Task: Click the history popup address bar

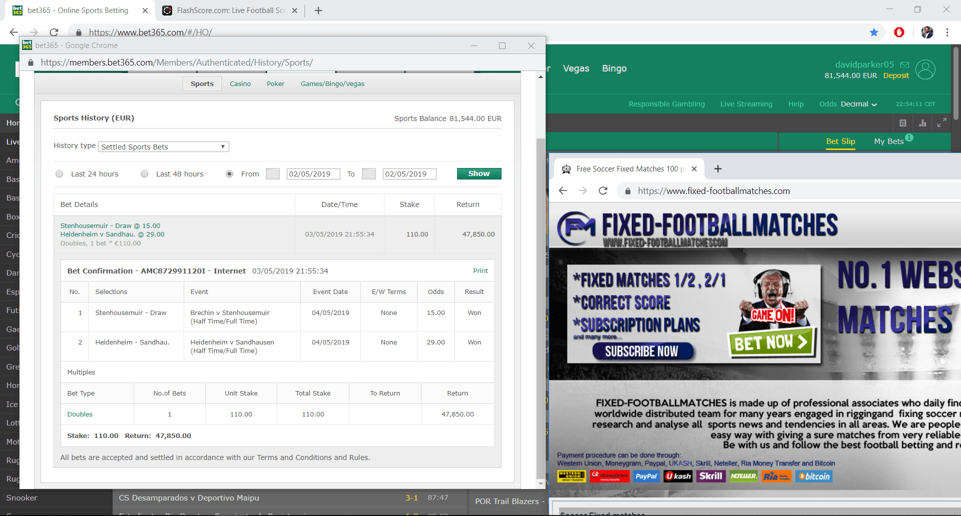Action: (x=177, y=62)
